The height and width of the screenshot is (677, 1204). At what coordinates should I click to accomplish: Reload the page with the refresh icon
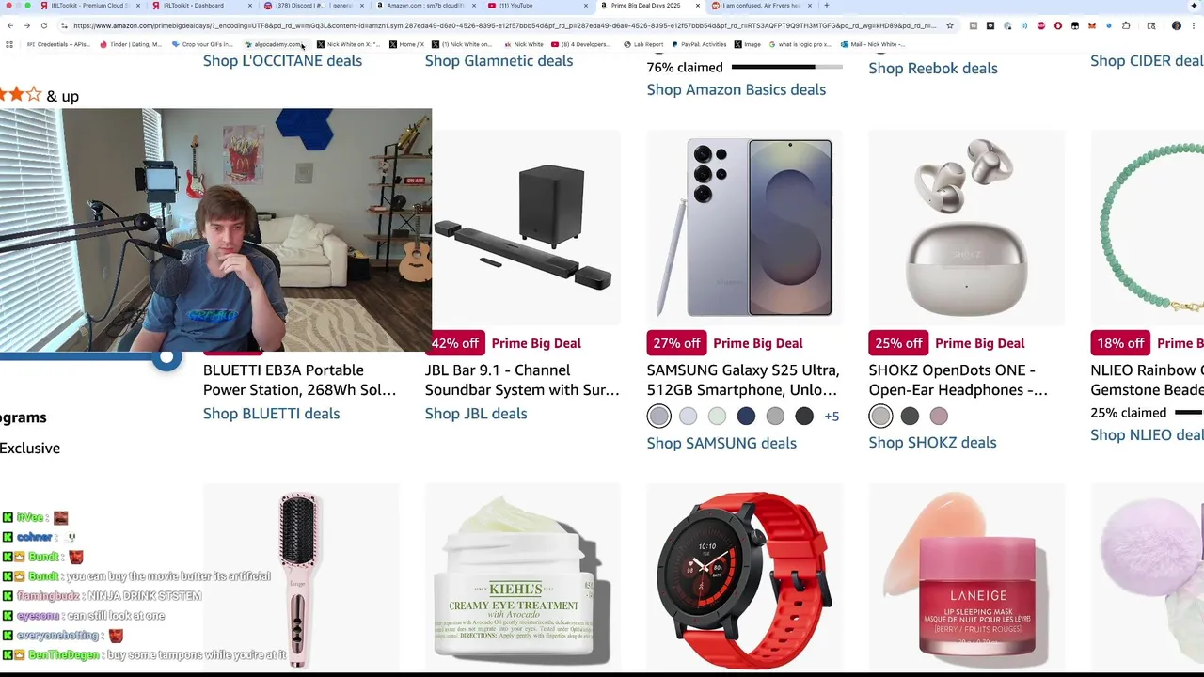[x=44, y=25]
